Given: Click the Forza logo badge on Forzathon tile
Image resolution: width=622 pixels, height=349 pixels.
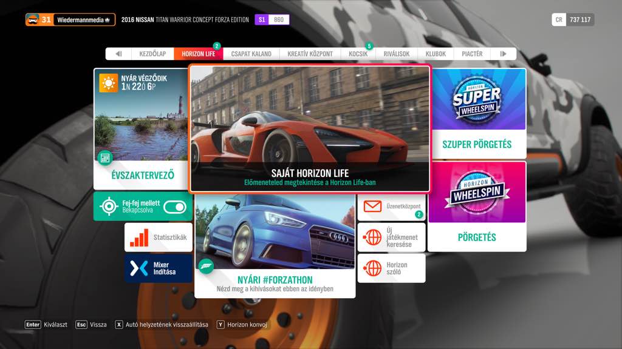Looking at the screenshot, I should click(207, 266).
